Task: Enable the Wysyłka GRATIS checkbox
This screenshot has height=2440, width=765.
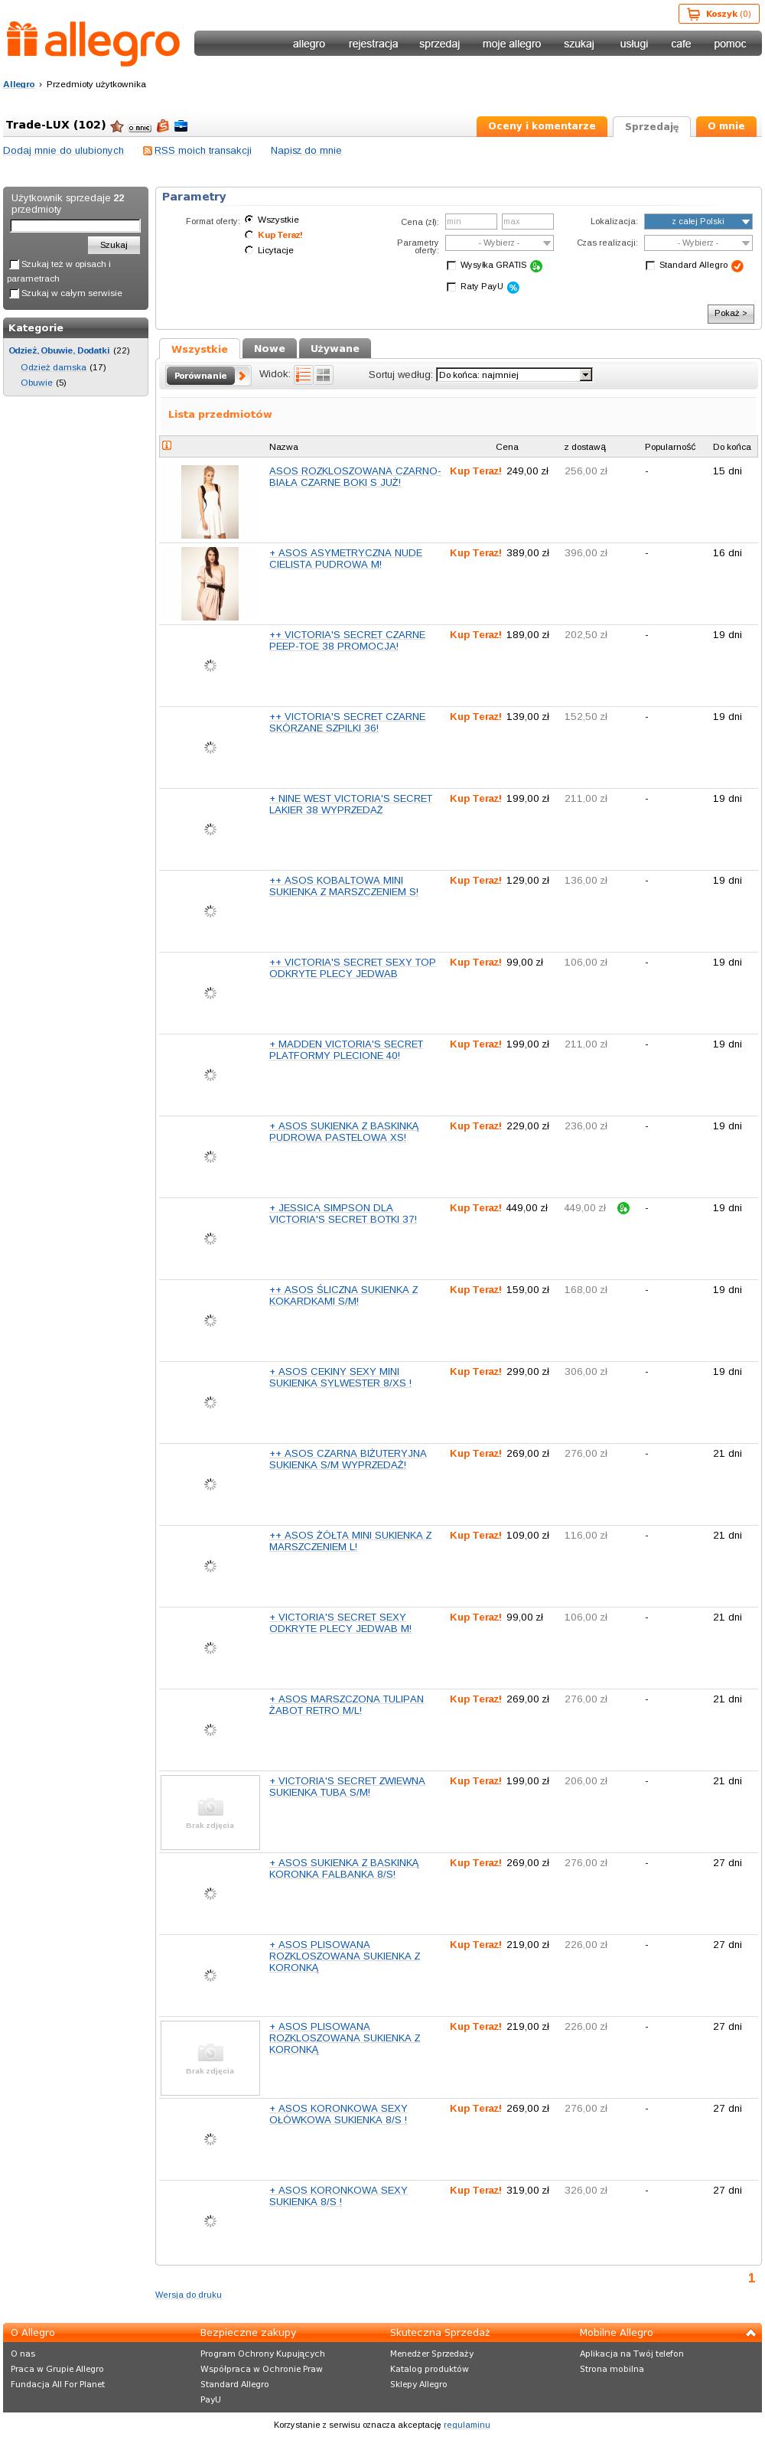Action: [451, 266]
